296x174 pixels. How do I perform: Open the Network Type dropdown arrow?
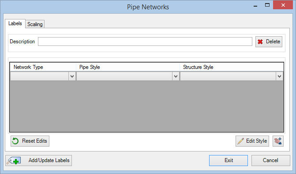coord(72,76)
